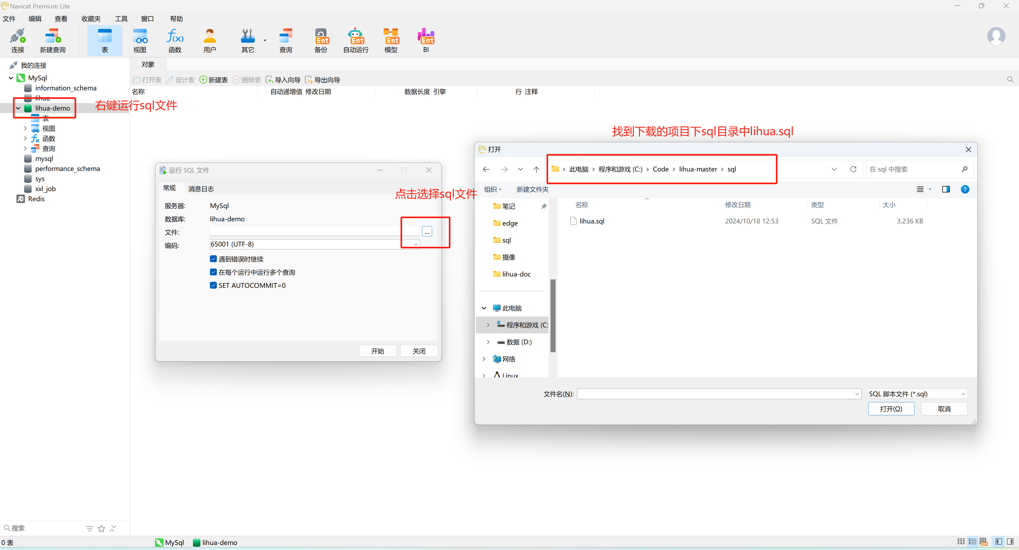Select the lihua.sql file
Screen dimensions: 1019x550
click(591, 221)
